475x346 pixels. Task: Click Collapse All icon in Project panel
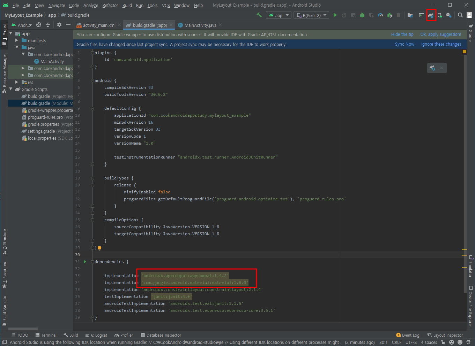click(48, 25)
